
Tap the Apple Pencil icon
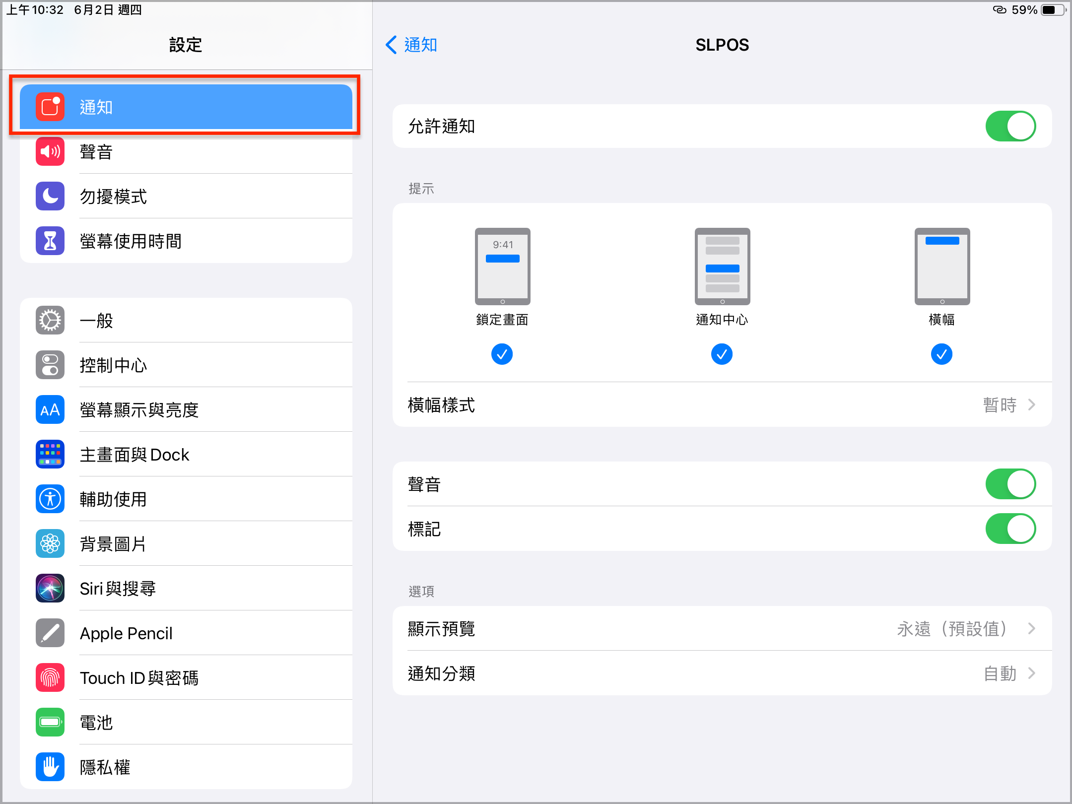pos(50,633)
